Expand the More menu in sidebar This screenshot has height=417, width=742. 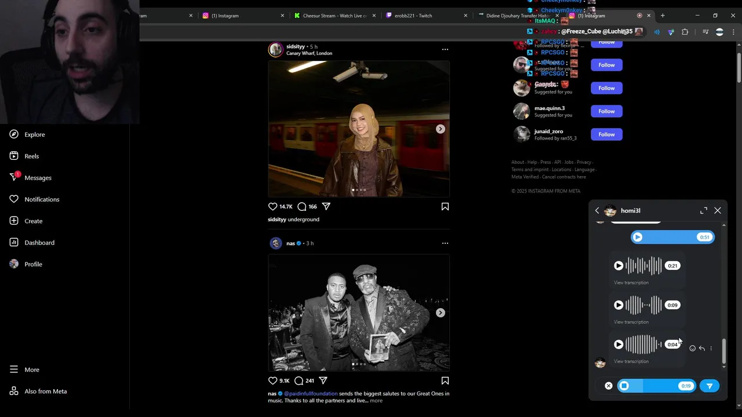click(x=24, y=370)
